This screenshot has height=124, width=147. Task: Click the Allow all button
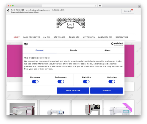(x=106, y=91)
